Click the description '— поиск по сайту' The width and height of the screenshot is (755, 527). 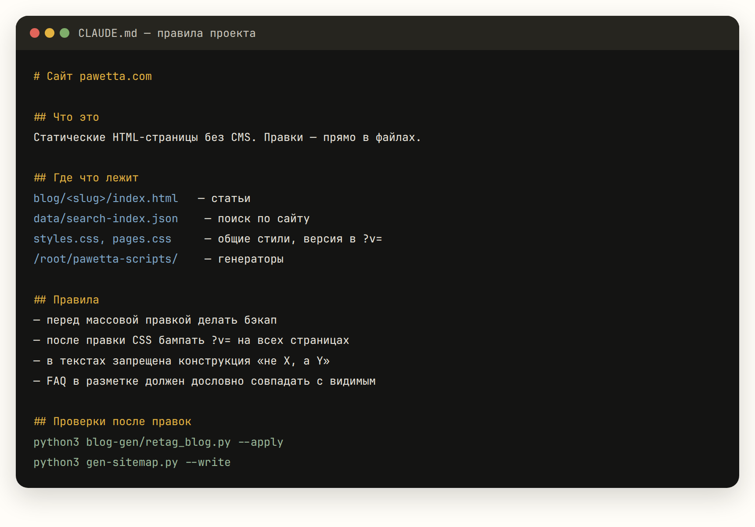point(257,219)
